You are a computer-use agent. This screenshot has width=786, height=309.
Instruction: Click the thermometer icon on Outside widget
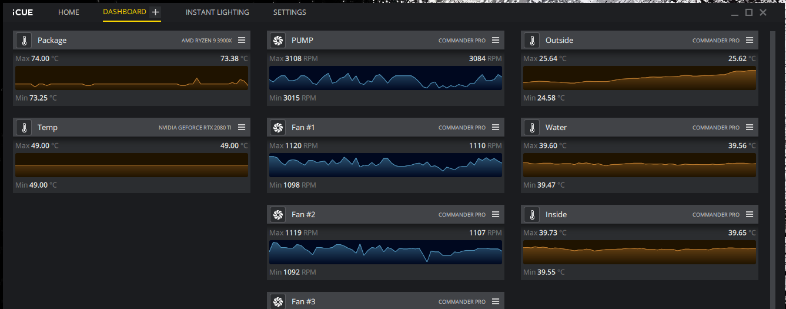click(x=532, y=41)
